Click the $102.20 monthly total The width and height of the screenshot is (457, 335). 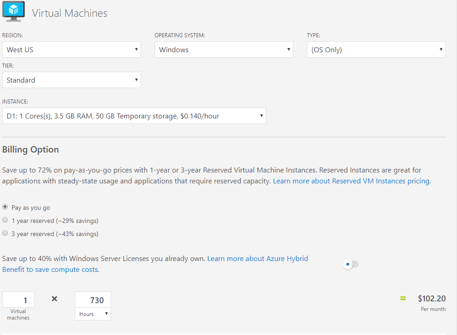click(432, 298)
